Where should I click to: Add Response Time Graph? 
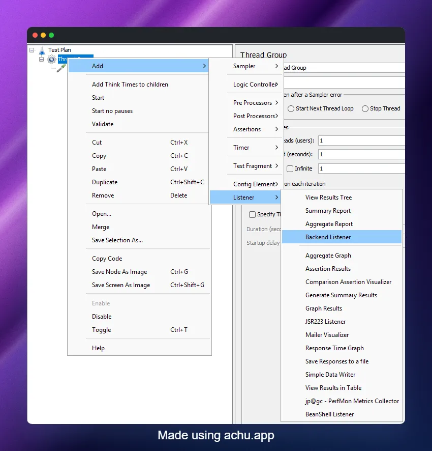point(342,348)
